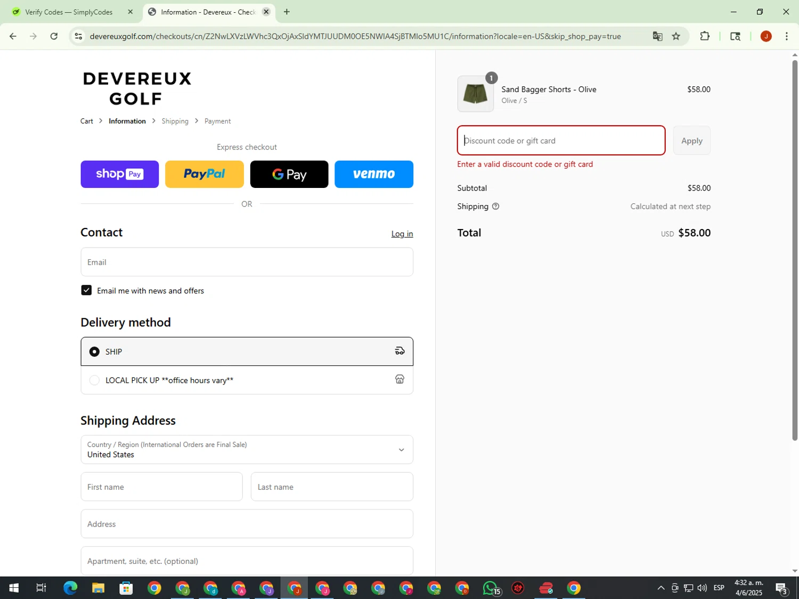
Task: Click the Apartment, suite field
Action: click(x=247, y=561)
